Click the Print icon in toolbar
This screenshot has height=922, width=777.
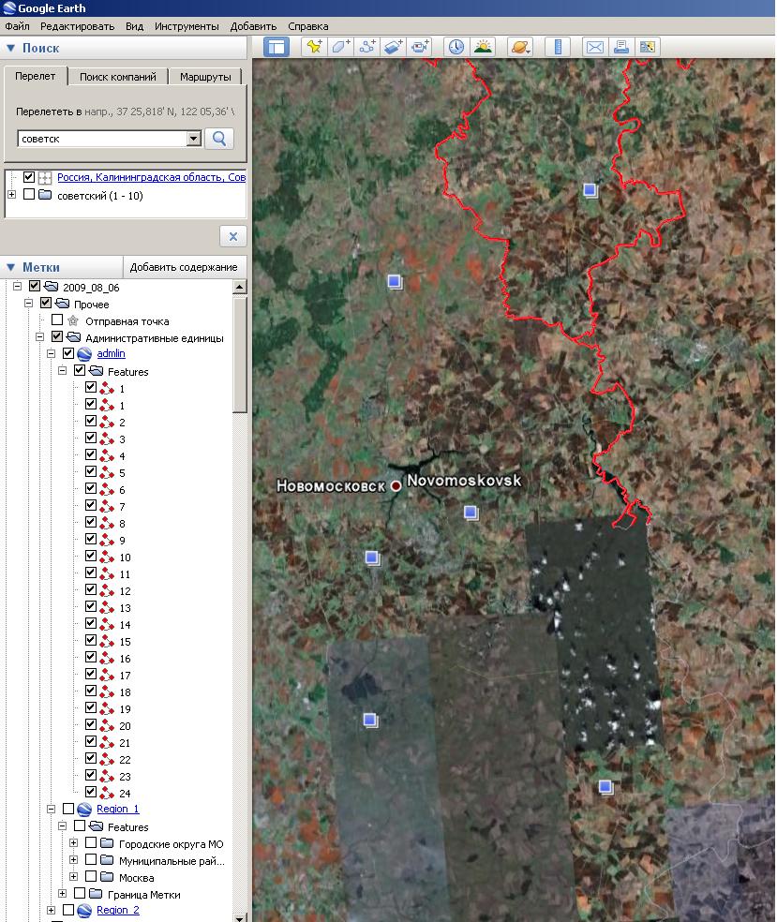(x=620, y=47)
